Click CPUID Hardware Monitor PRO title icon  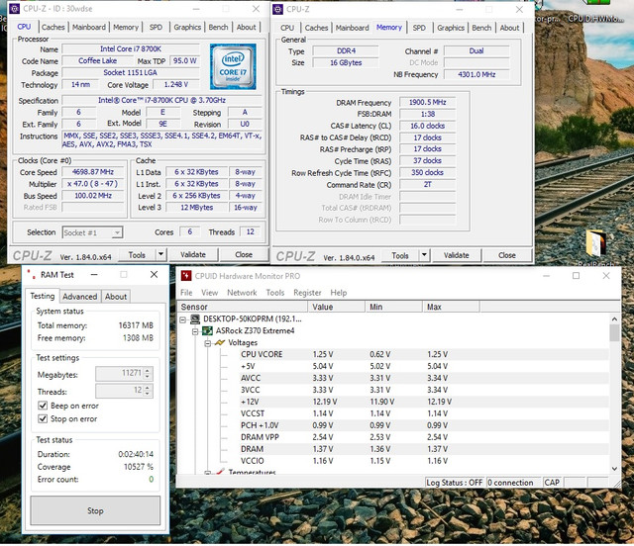click(x=186, y=276)
